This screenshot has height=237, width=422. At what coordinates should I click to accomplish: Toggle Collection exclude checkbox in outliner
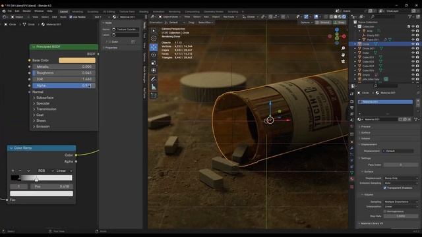click(409, 26)
